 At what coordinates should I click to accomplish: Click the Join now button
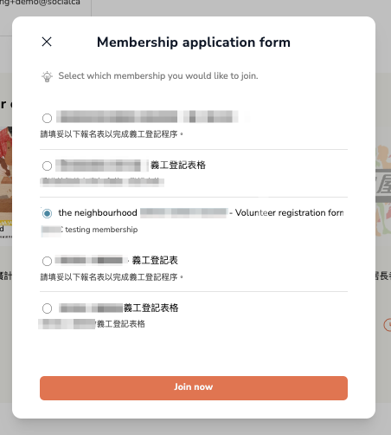click(194, 388)
